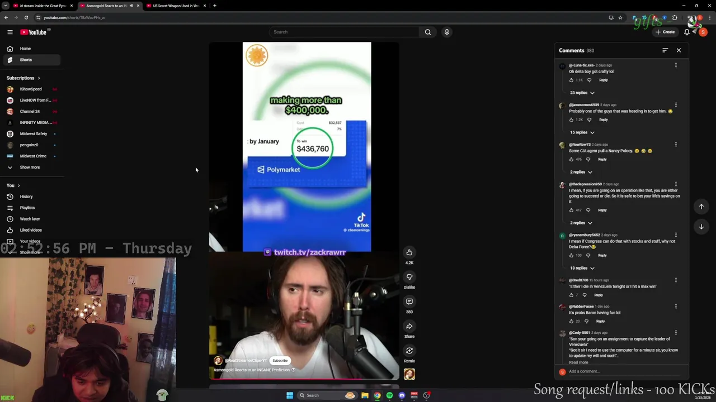The height and width of the screenshot is (402, 716).
Task: Click the Windows taskbar search box
Action: 327,395
